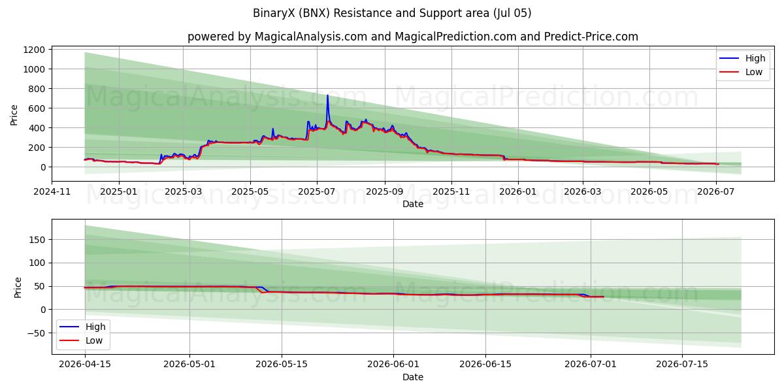Click the '800' y-axis tick on top chart
The image size is (784, 392).
click(37, 89)
